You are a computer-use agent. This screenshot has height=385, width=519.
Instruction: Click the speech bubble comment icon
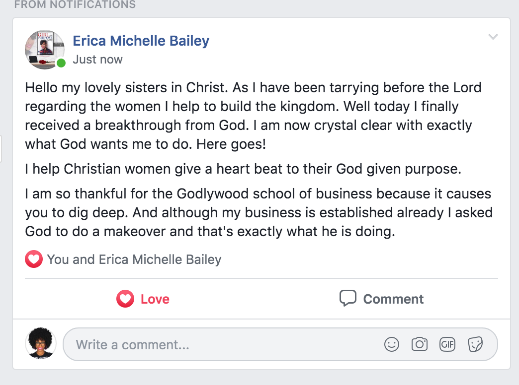(348, 298)
